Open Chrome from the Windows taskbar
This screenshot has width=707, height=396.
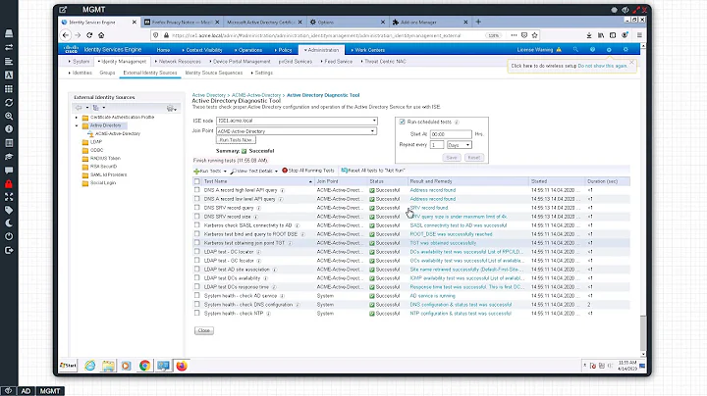click(144, 366)
